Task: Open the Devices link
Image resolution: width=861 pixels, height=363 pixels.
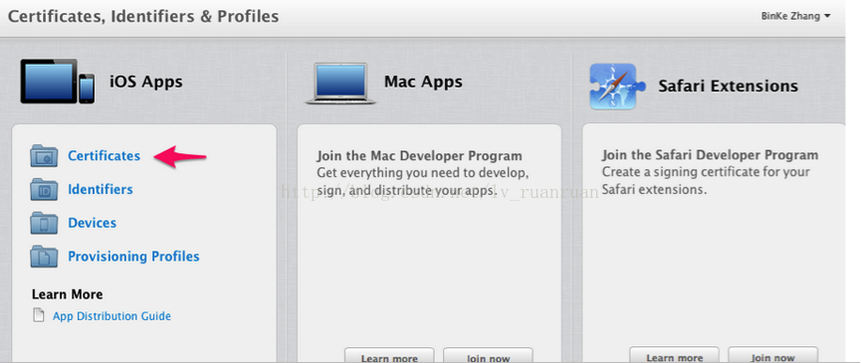Action: 92,223
